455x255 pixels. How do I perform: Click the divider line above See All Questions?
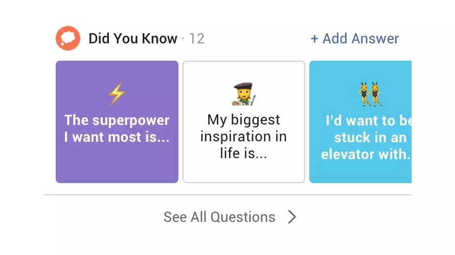227,195
